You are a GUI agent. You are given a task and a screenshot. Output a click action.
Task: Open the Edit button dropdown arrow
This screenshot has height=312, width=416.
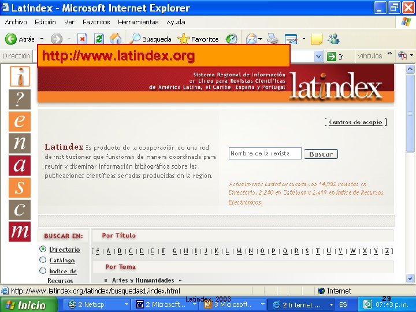(304, 39)
